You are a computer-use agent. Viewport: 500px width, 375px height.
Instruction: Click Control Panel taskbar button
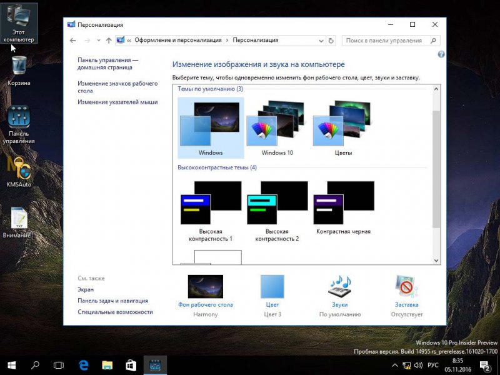[155, 365]
